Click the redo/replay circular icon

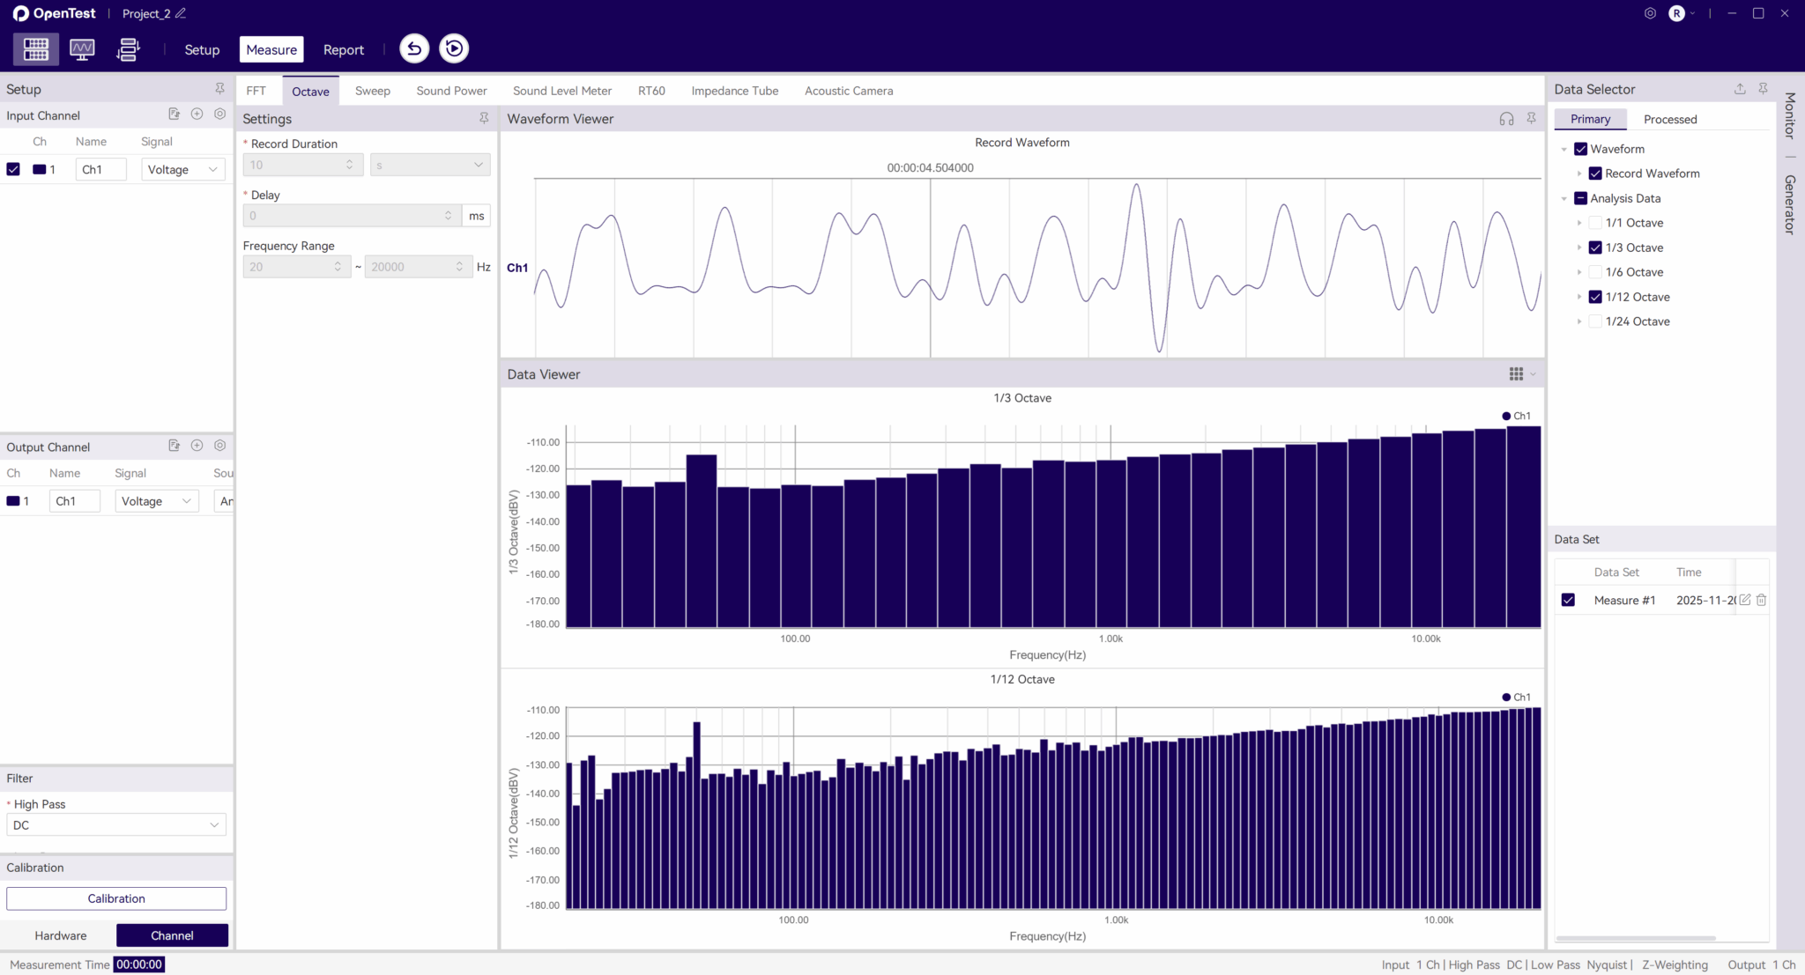point(454,48)
